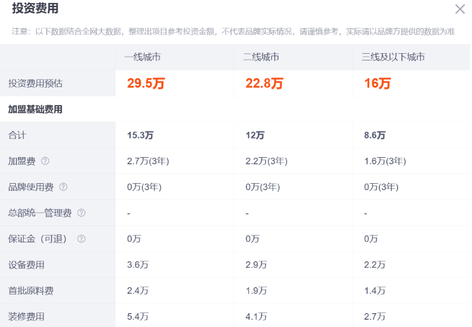Click the 保证金（可退） row label

coord(37,239)
